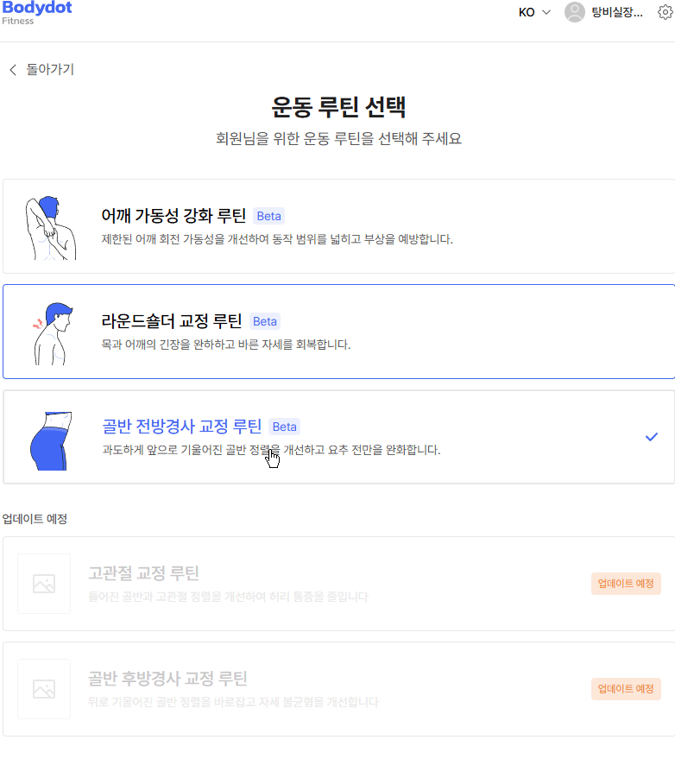Click the placeholder image of 골반 후방경사 교정 루틴
The height and width of the screenshot is (759, 675).
44,689
